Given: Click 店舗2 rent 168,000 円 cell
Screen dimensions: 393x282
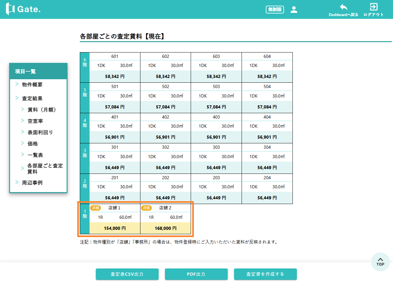Looking at the screenshot, I should (x=166, y=228).
